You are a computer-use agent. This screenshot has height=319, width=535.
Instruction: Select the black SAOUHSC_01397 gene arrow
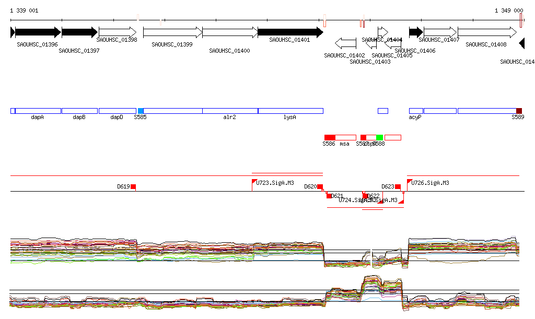click(79, 32)
